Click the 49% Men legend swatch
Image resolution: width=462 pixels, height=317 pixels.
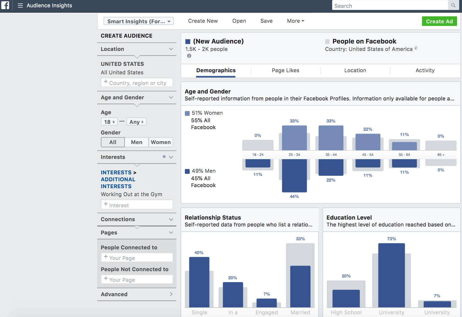(187, 171)
